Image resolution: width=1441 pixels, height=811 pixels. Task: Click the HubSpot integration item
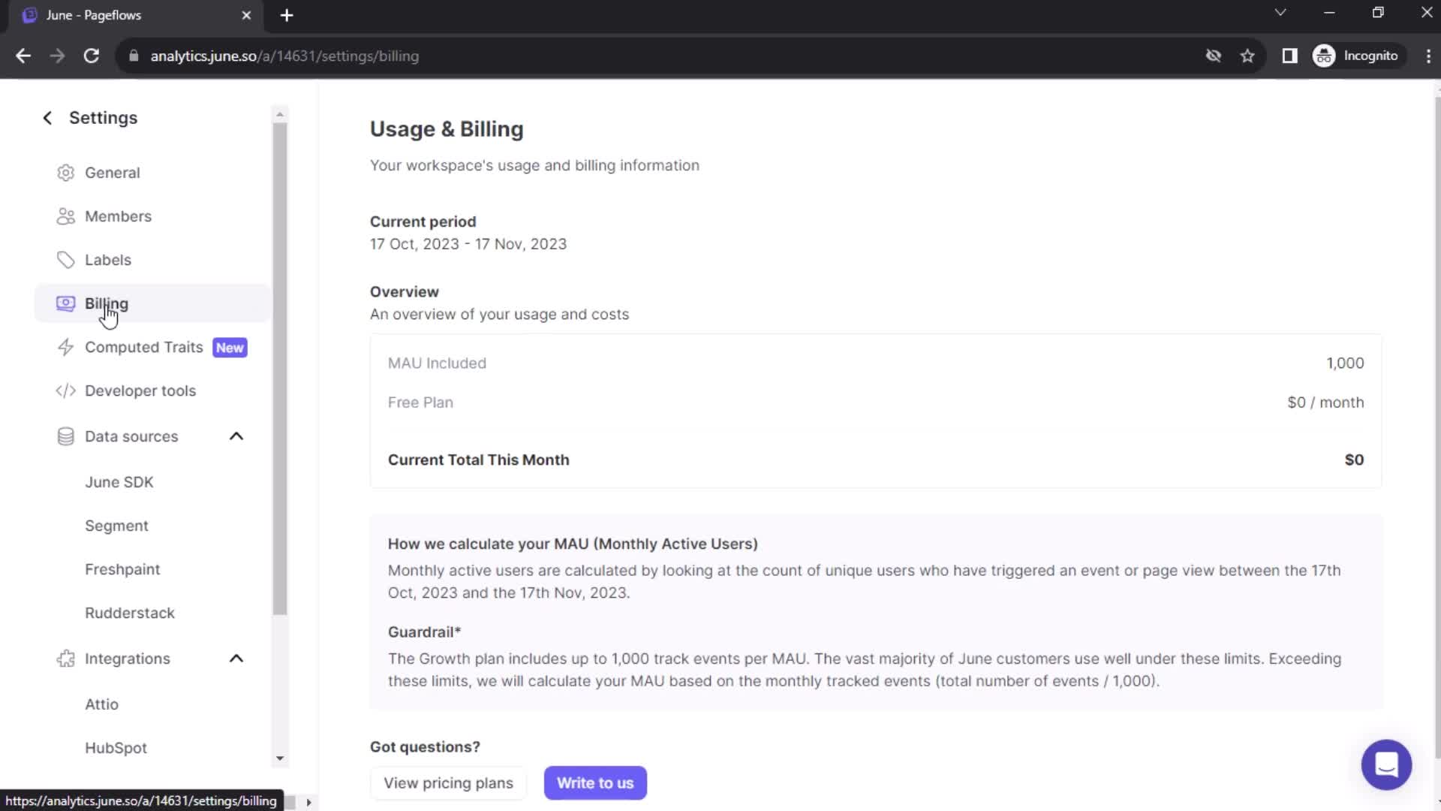[x=116, y=748]
